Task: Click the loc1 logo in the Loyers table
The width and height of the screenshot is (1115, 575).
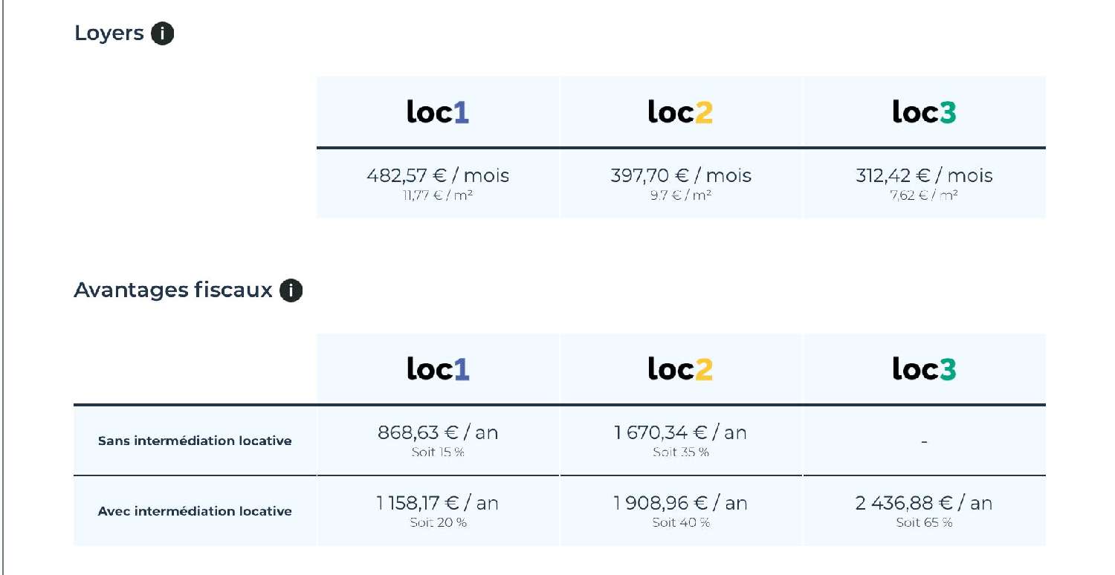Action: pyautogui.click(x=438, y=112)
